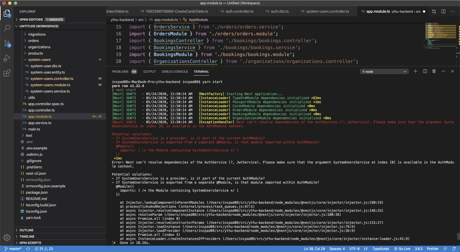Open main.ts in the explorer
The height and width of the screenshot is (252, 460).
(x=60, y=129)
